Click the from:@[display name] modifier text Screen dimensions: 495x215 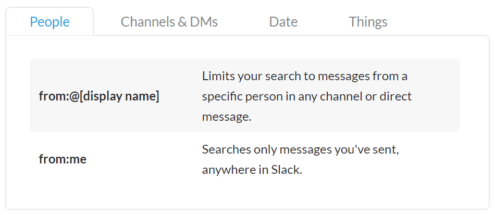(x=99, y=96)
